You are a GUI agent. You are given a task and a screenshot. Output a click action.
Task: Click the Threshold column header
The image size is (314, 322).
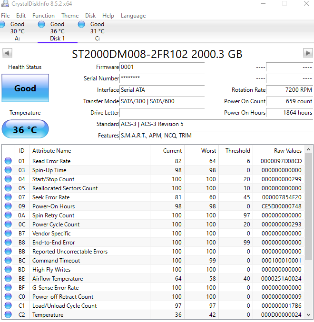[x=236, y=151]
